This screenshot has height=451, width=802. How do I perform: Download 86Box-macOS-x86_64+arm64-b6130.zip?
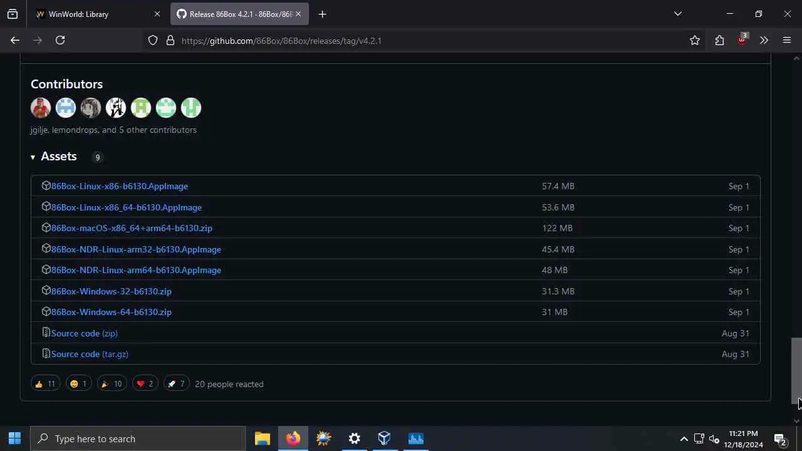tap(132, 228)
